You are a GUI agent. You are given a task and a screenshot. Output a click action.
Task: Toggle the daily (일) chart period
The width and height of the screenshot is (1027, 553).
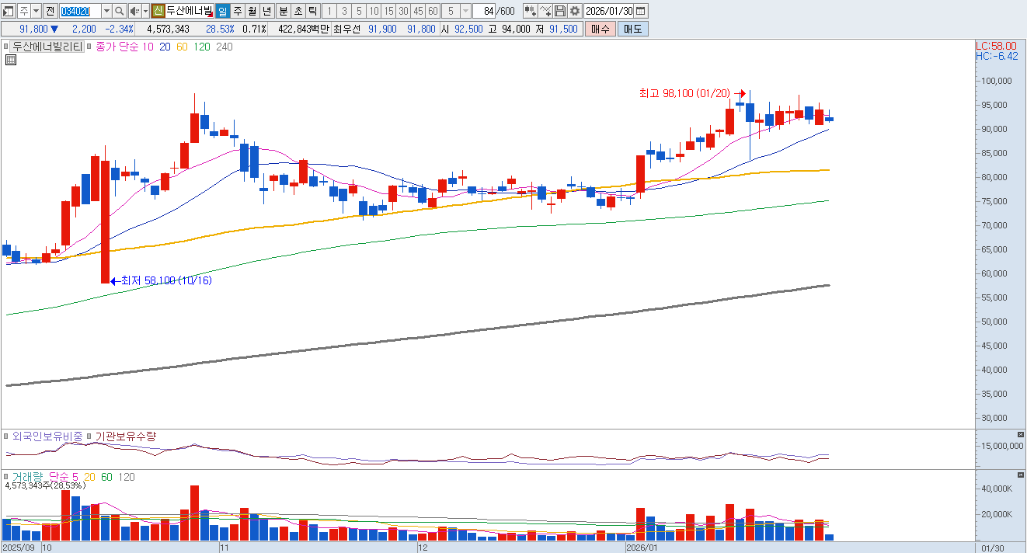click(x=222, y=11)
